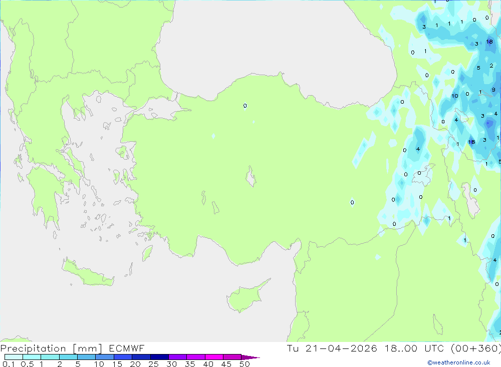Click the "10" precipitation value on the map
501x367 pixels.
tap(455, 96)
